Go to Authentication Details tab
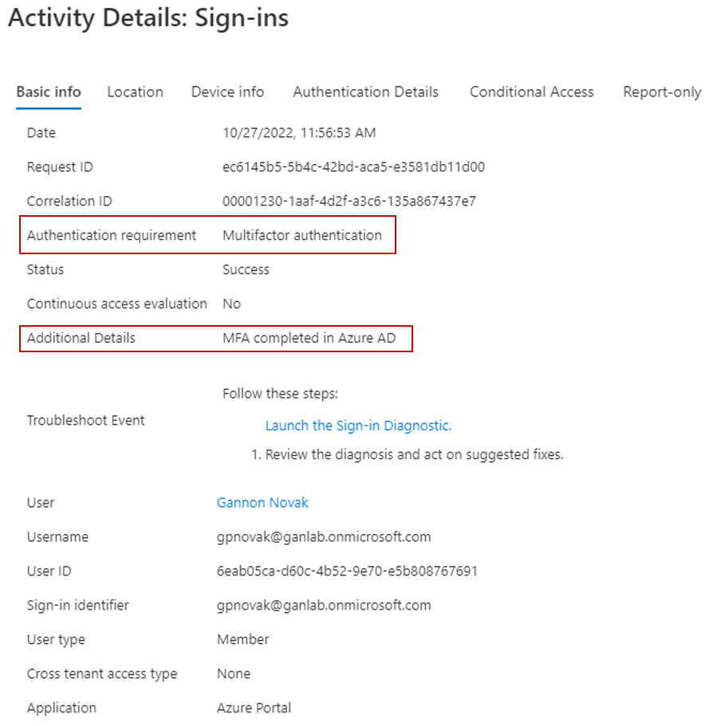 coord(365,92)
